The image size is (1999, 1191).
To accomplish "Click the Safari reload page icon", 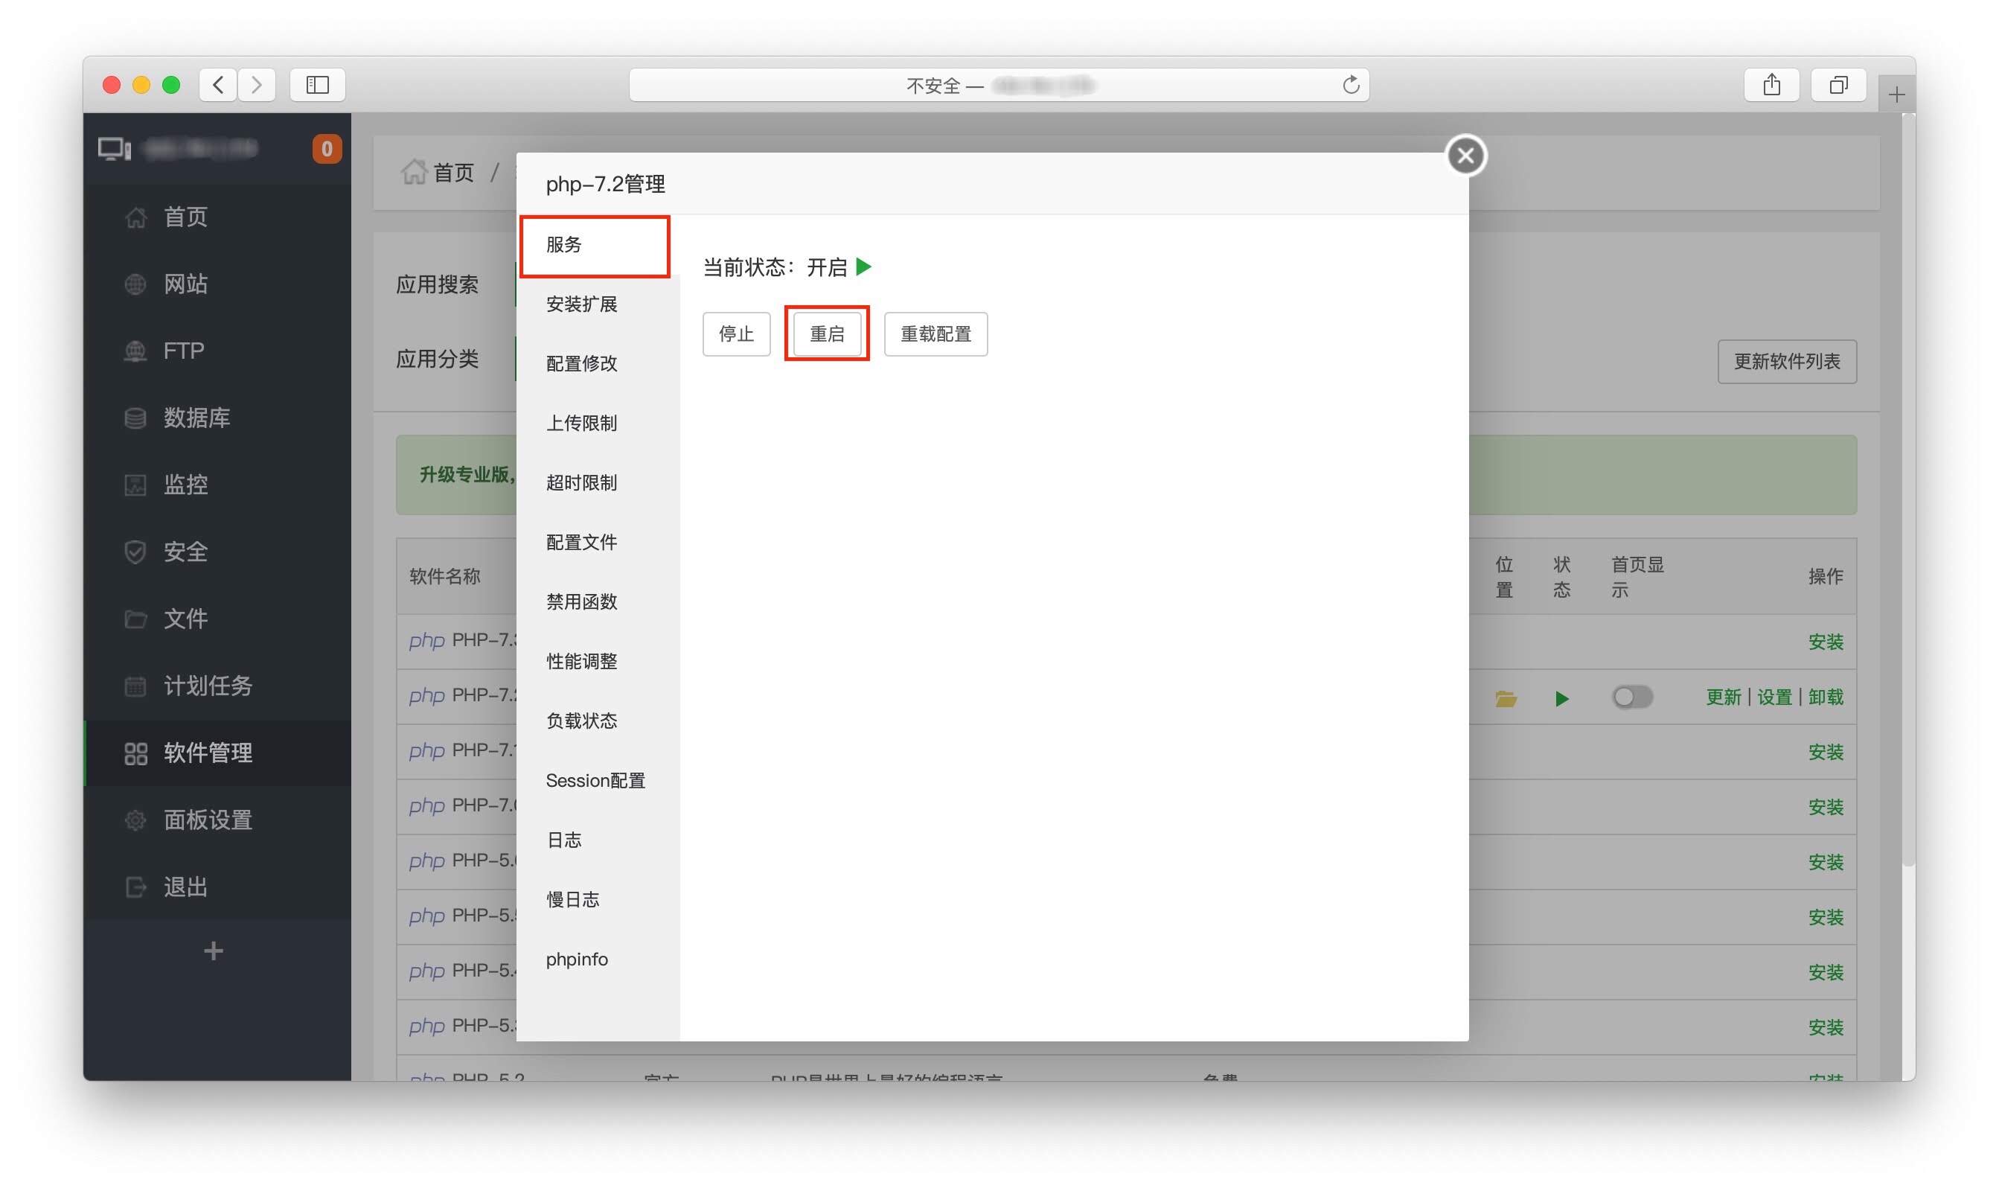I will pyautogui.click(x=1351, y=85).
